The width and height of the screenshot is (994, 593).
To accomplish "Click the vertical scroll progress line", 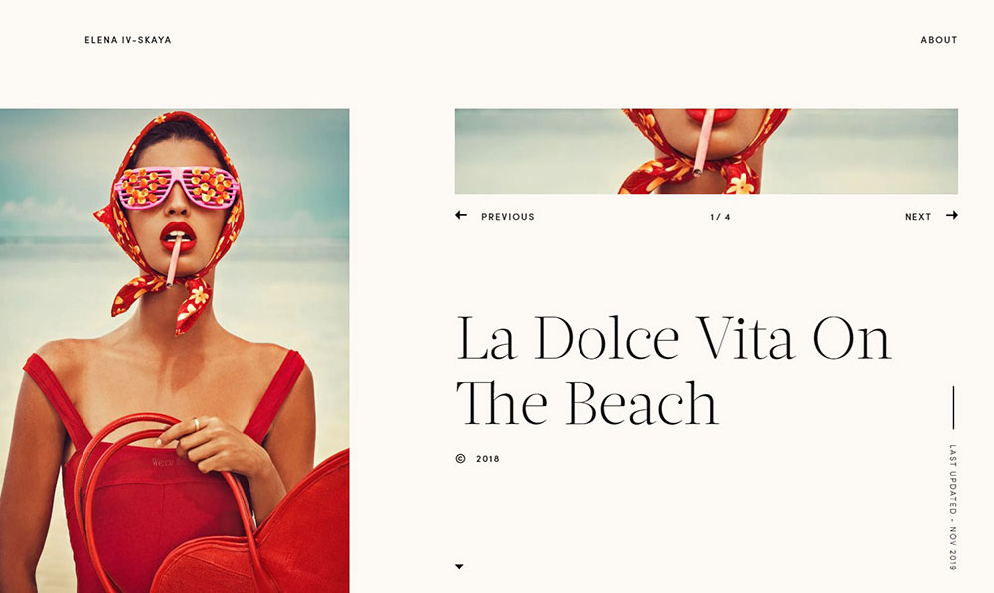I will 953,408.
